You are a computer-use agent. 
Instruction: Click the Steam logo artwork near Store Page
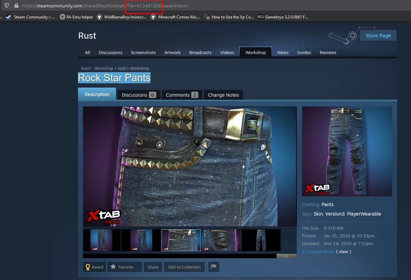pos(343,35)
